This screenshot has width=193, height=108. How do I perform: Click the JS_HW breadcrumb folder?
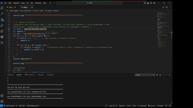[35, 11]
